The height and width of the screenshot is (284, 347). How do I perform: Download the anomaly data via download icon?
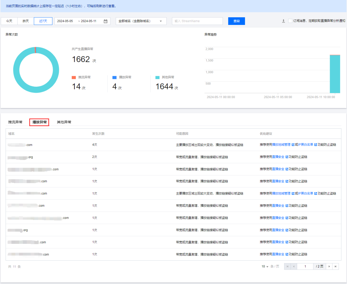pos(283,21)
